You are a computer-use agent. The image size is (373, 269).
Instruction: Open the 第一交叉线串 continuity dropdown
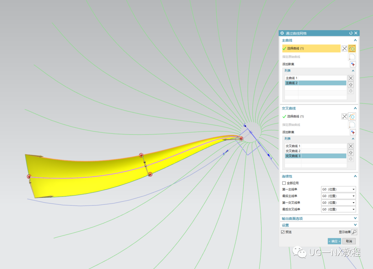[338, 203]
